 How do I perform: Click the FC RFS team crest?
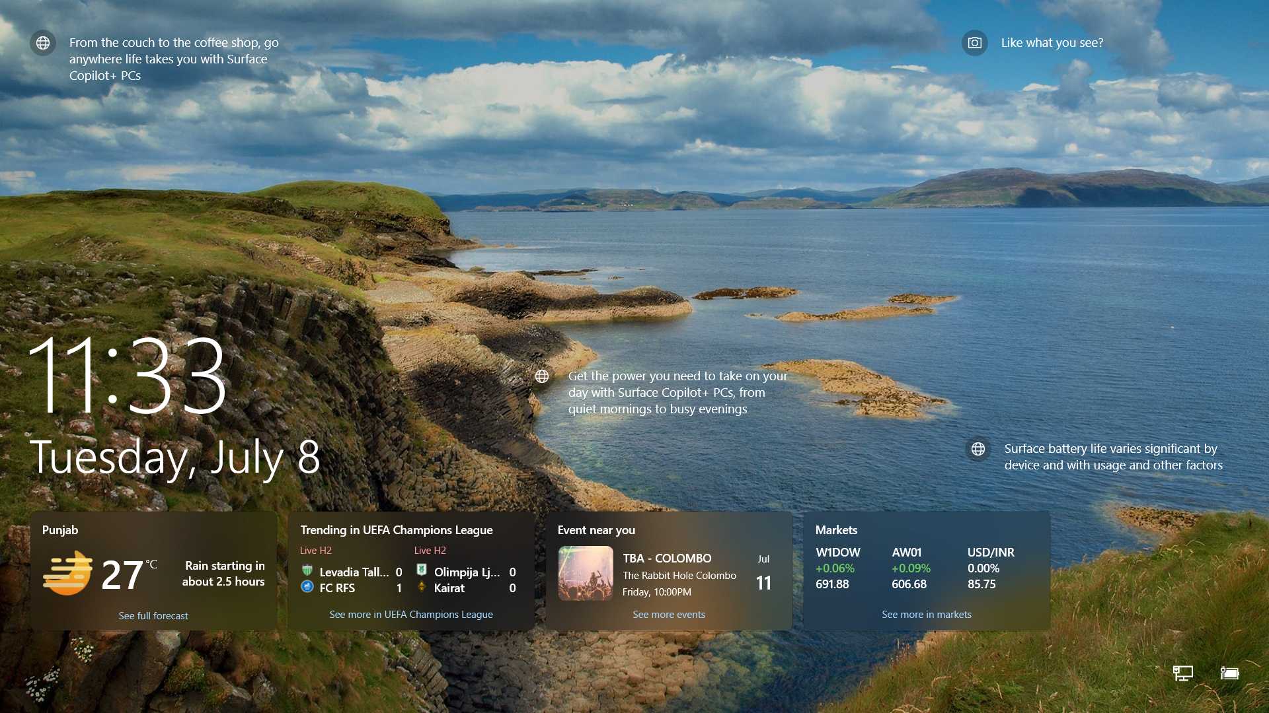tap(307, 586)
